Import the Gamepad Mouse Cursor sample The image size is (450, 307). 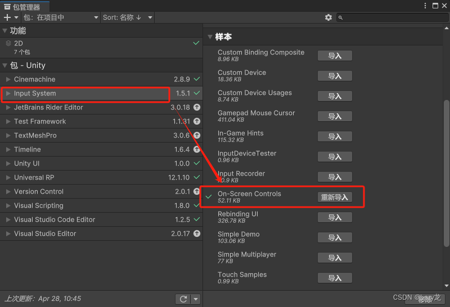tap(335, 116)
